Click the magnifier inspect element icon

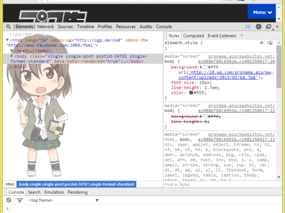(x=9, y=27)
